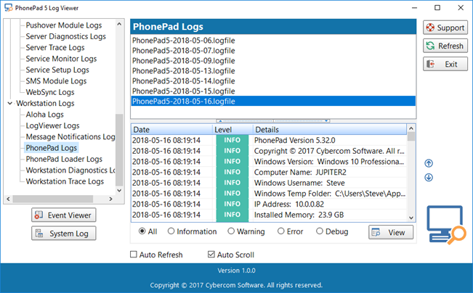
Task: Open the Event Viewer button
Action: pyautogui.click(x=64, y=215)
